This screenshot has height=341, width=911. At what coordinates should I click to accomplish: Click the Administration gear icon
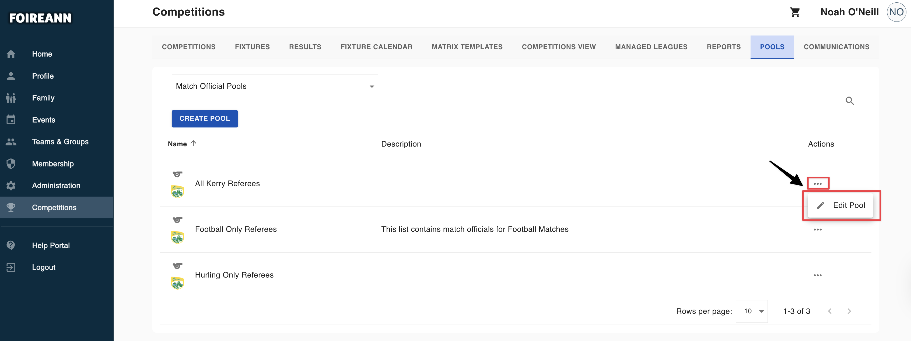pyautogui.click(x=11, y=186)
